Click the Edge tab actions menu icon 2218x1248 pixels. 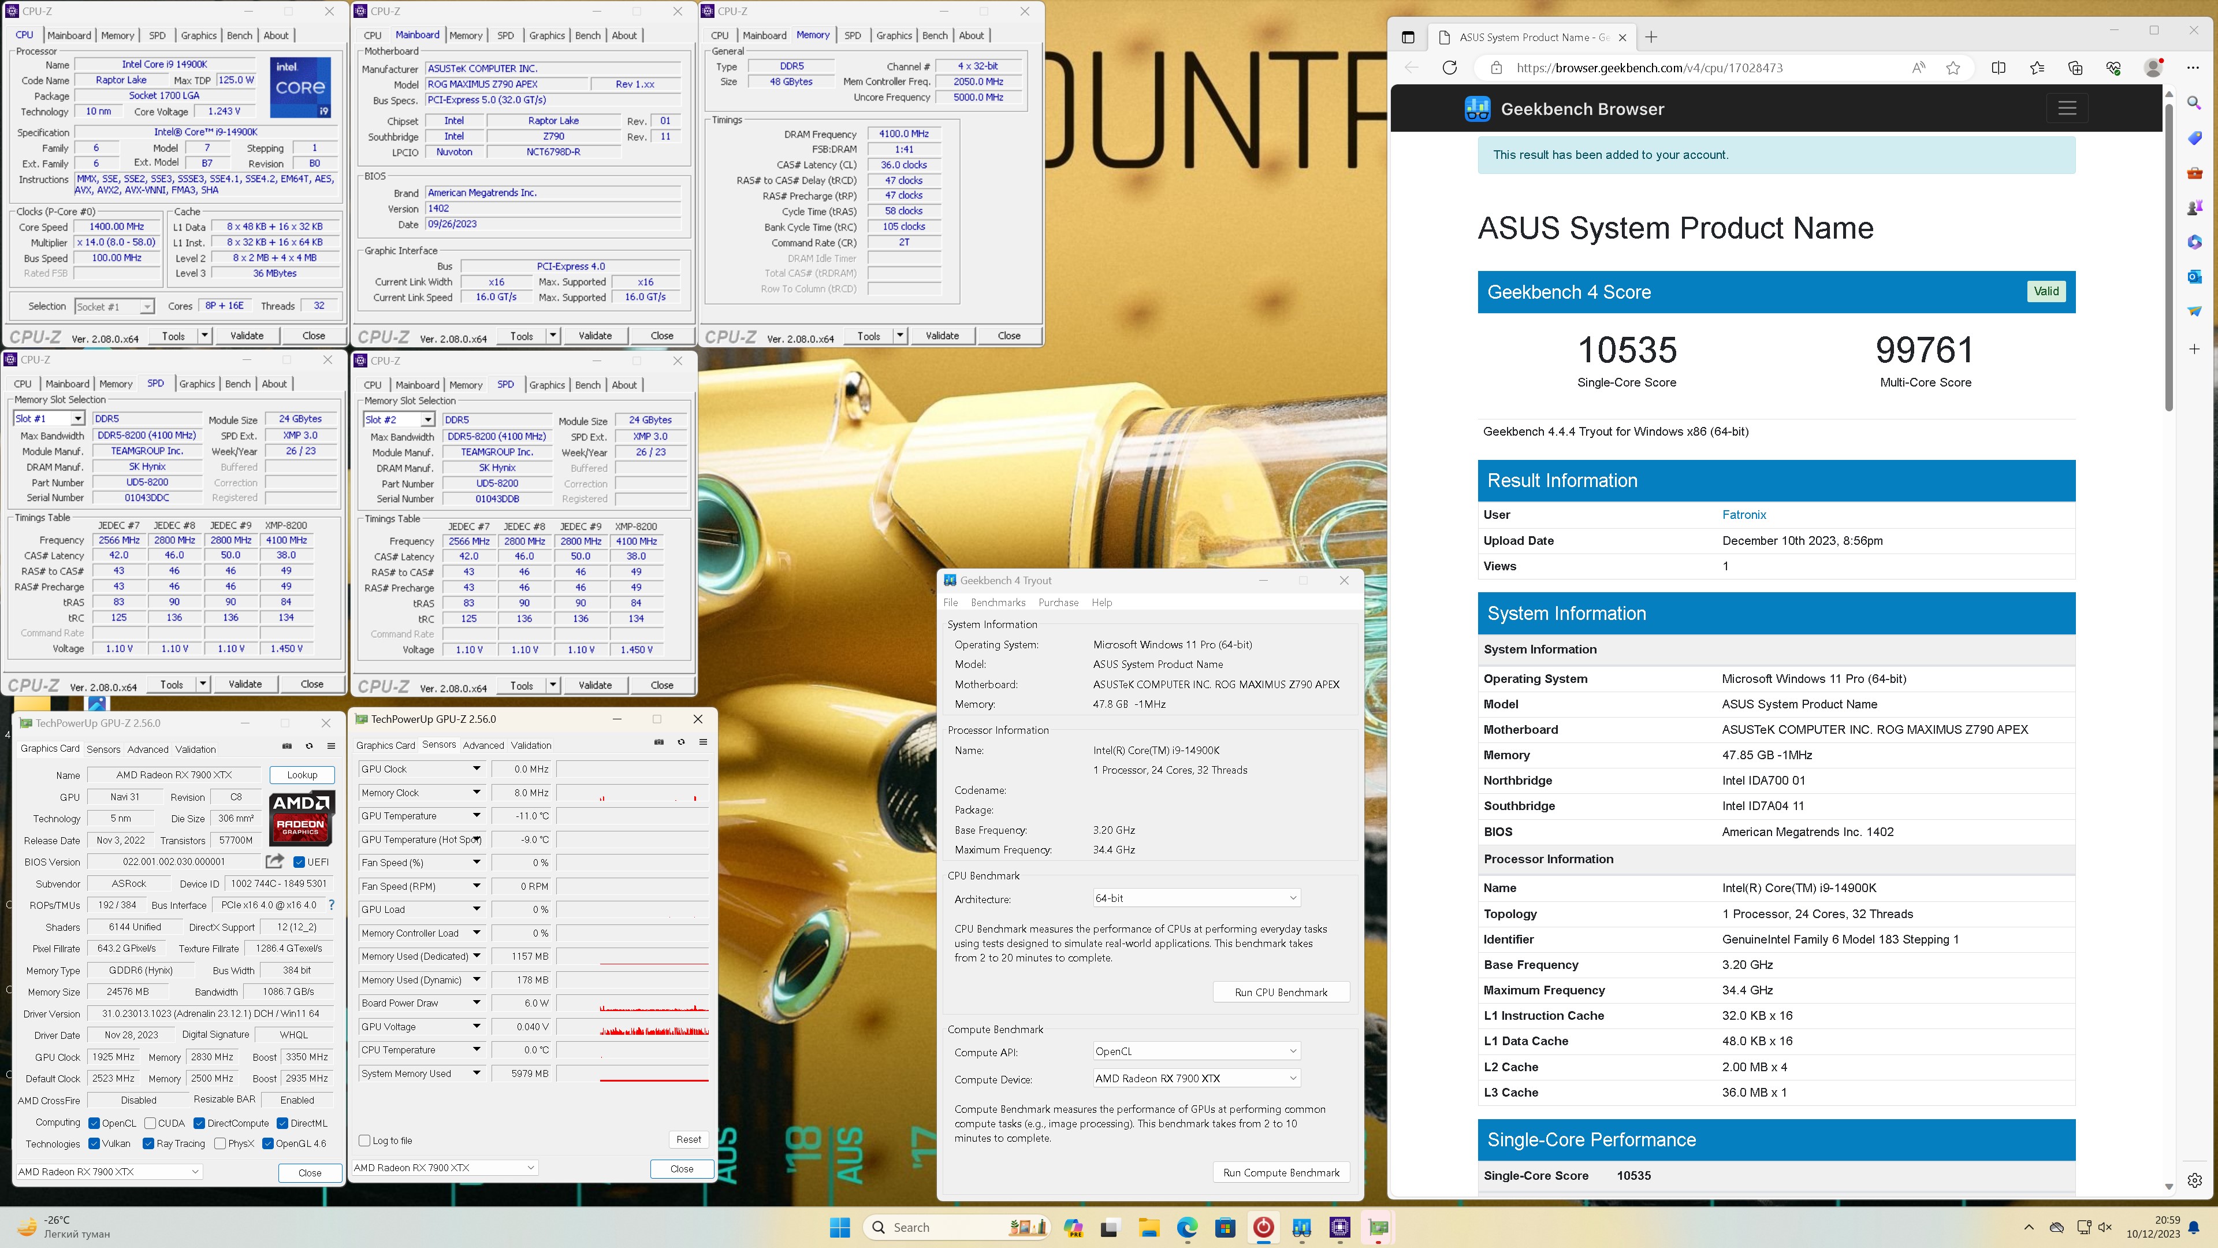[1408, 37]
